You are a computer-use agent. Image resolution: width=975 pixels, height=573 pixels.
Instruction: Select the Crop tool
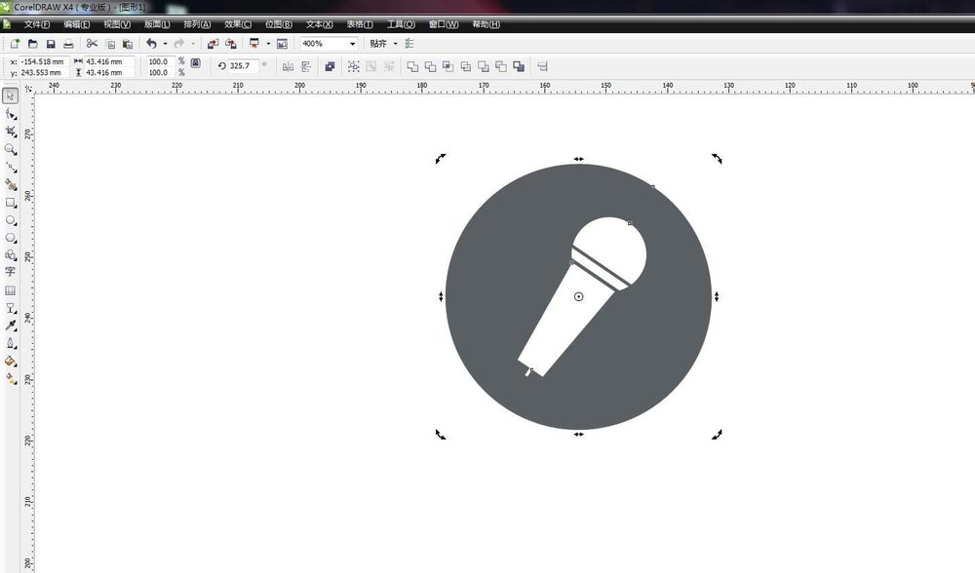[x=11, y=132]
